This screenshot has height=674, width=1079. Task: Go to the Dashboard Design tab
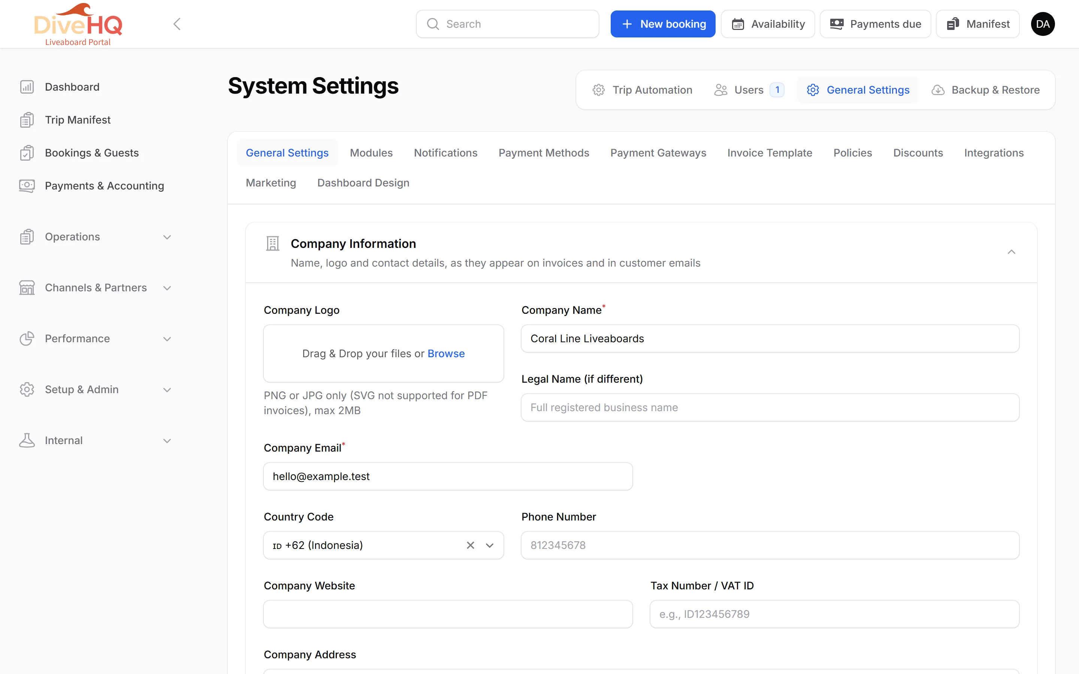click(x=363, y=183)
